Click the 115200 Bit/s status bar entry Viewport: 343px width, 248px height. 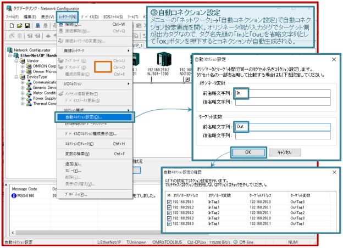[220, 242]
